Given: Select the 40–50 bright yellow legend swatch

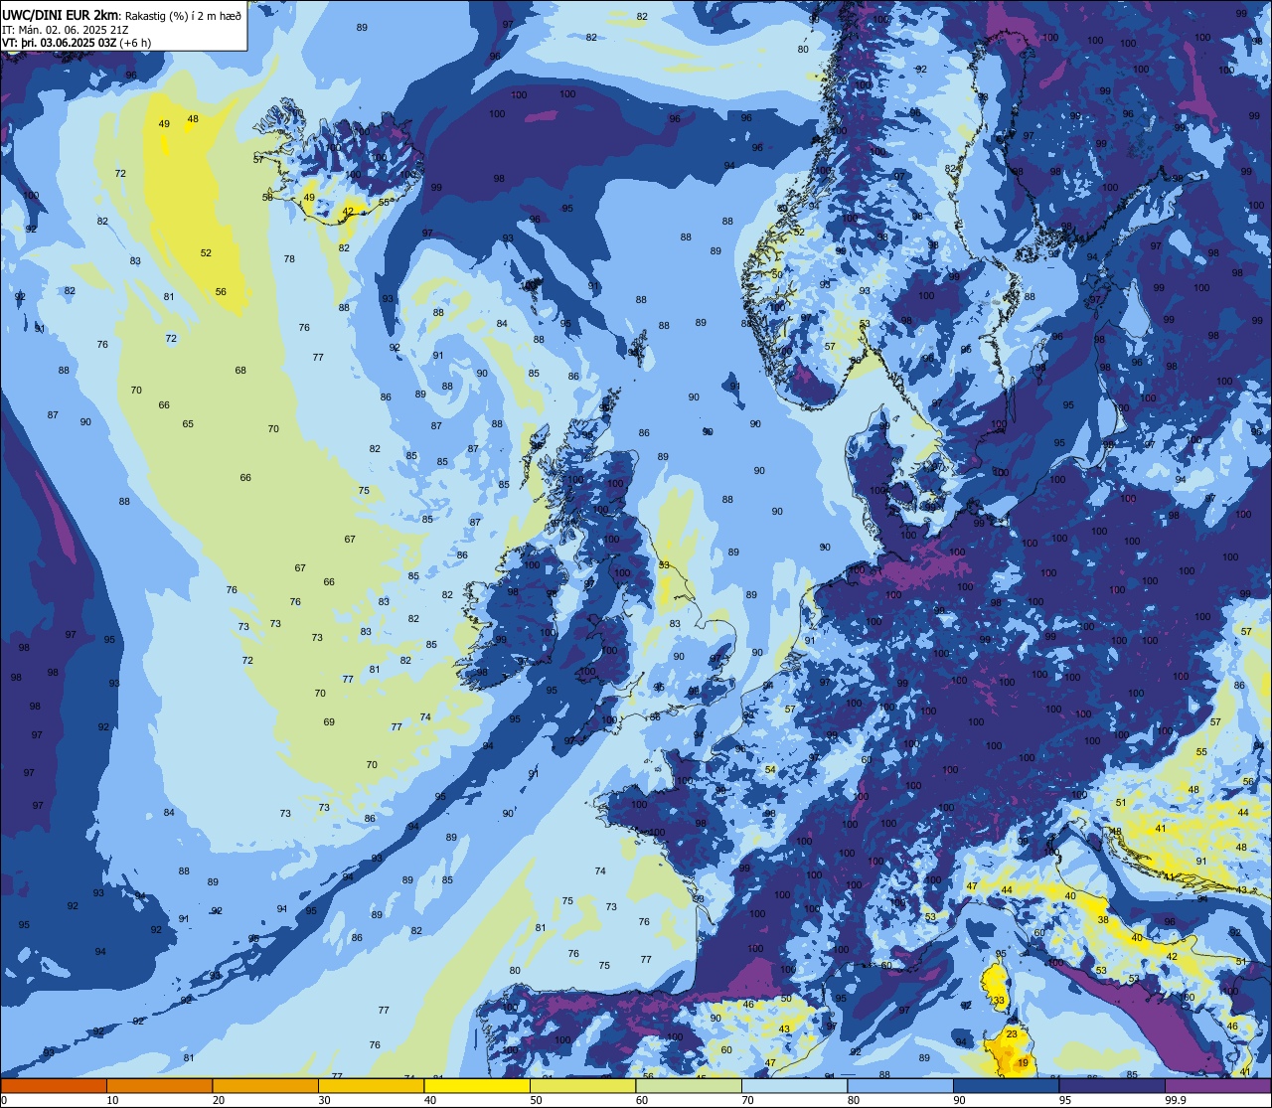Looking at the screenshot, I should coord(477,1085).
